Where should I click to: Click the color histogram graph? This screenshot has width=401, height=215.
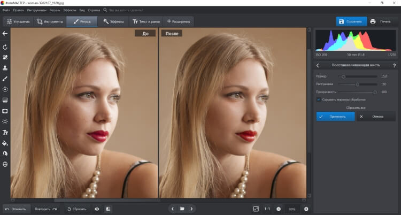click(356, 41)
